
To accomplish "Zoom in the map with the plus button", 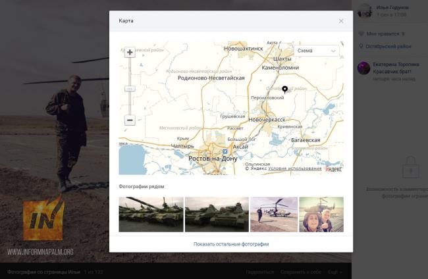I will pos(130,53).
